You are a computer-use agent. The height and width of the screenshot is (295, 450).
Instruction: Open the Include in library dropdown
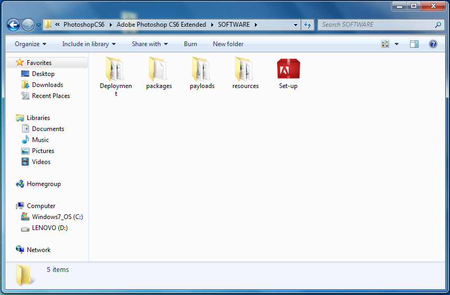pyautogui.click(x=89, y=44)
